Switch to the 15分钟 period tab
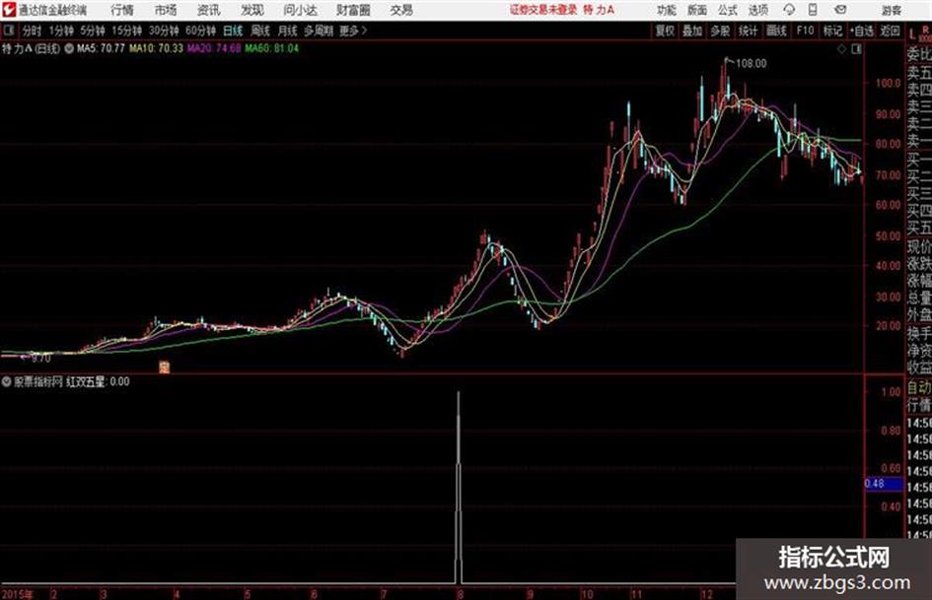This screenshot has height=600, width=932. (127, 31)
